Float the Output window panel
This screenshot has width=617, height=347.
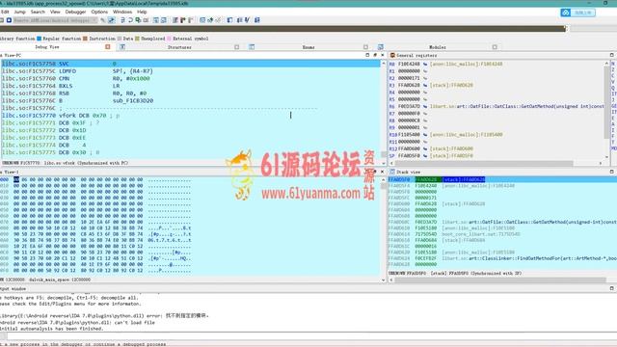(x=612, y=288)
